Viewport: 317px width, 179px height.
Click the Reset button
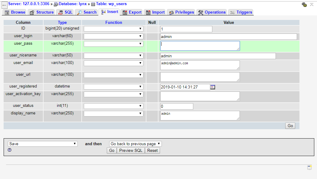[152, 151]
